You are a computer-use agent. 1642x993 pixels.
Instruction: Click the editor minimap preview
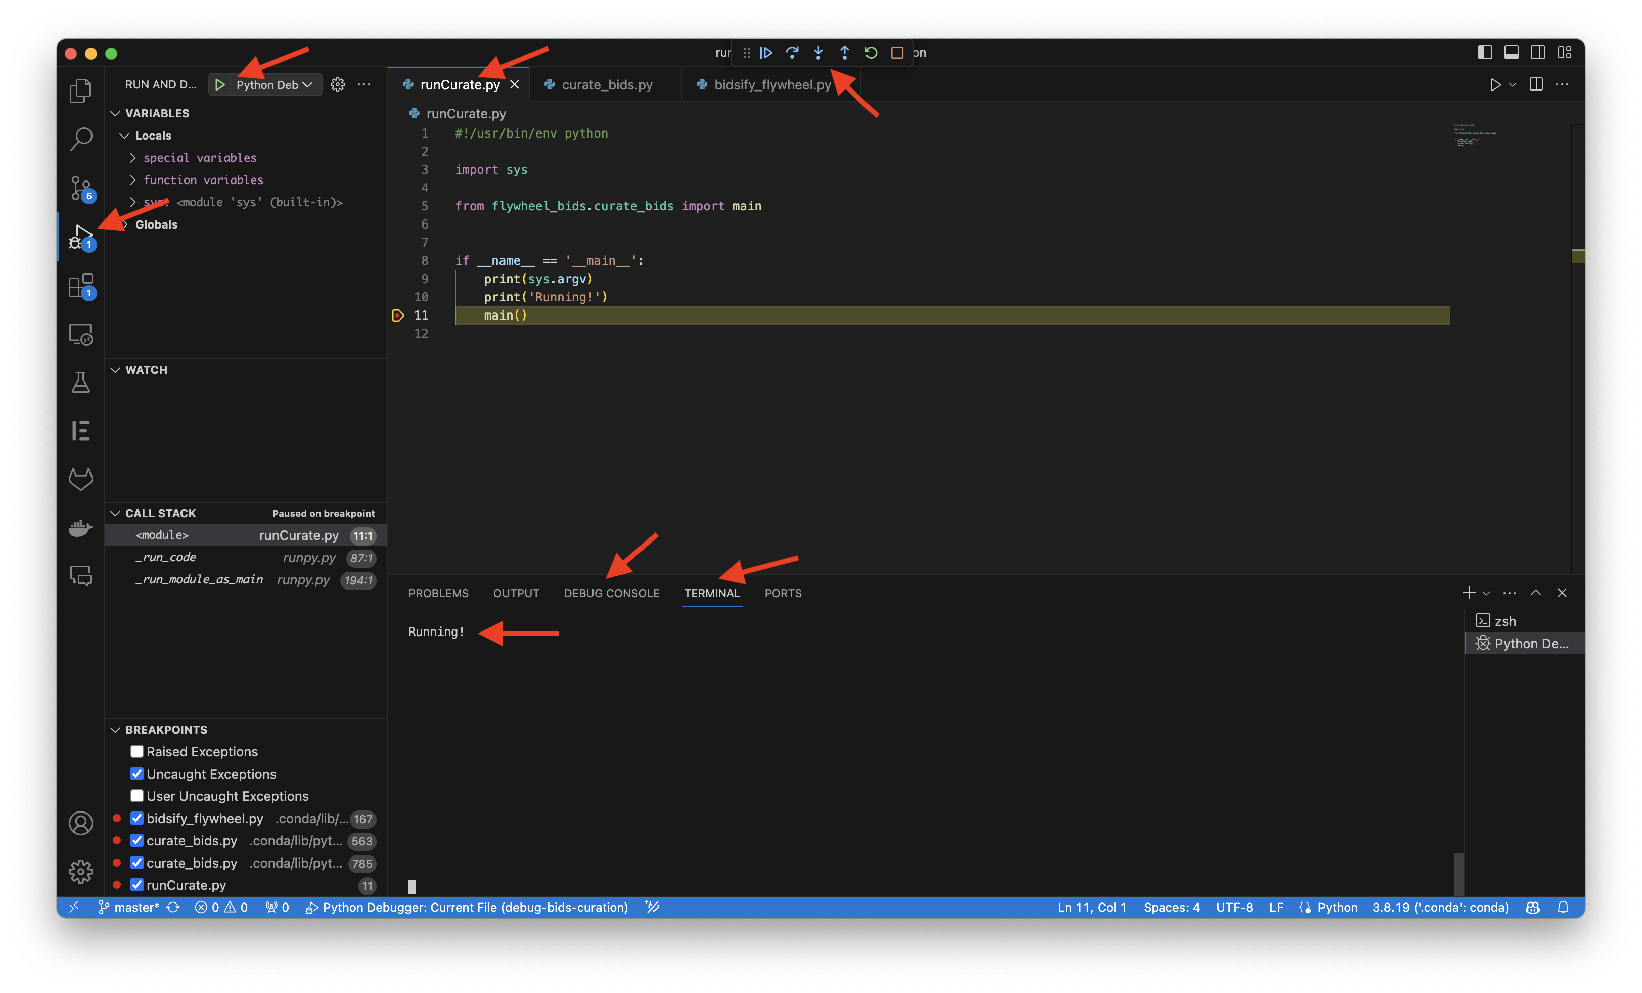[x=1475, y=136]
